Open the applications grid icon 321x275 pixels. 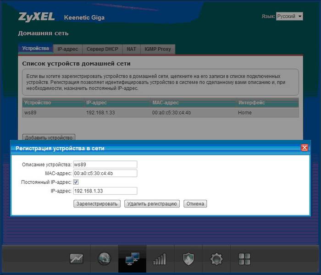click(244, 259)
